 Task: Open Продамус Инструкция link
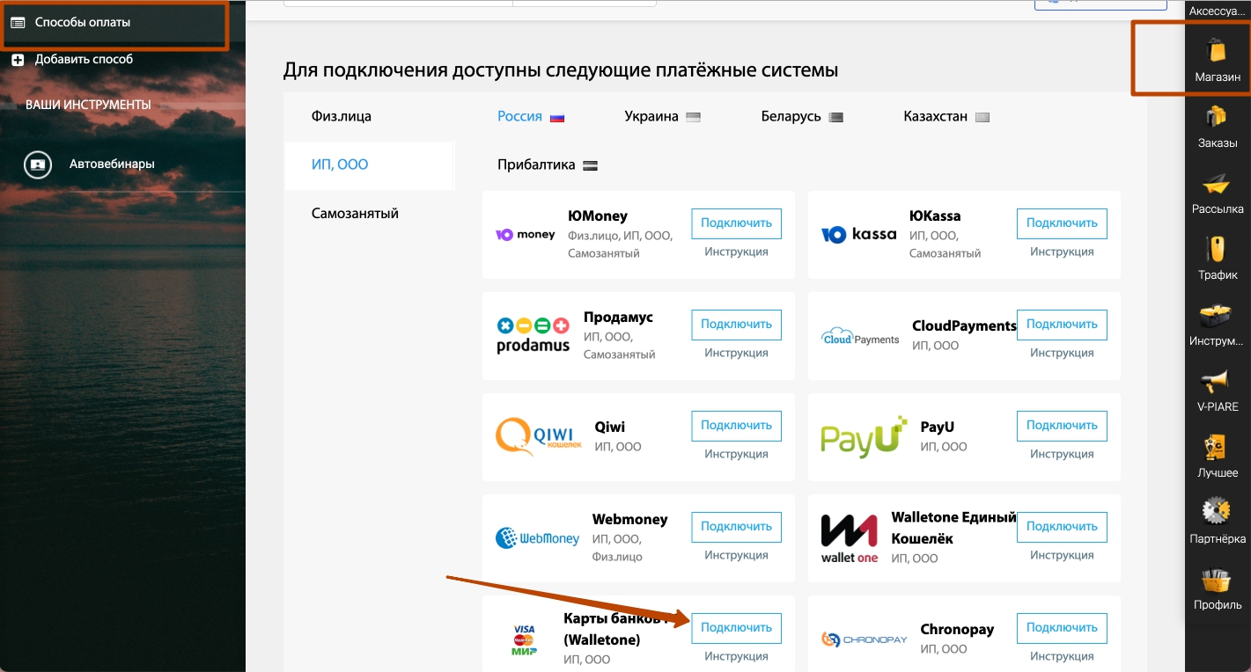pyautogui.click(x=736, y=353)
